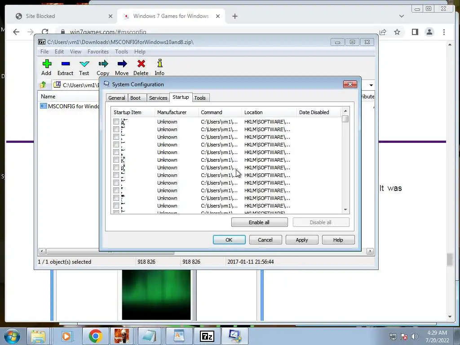Viewport: 460px width, 345px height.
Task: Click the Enable all button
Action: 259,222
